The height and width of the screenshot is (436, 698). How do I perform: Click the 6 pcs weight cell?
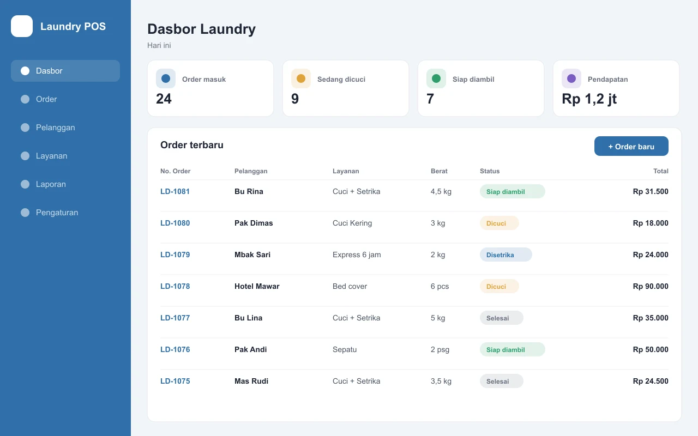pos(440,286)
